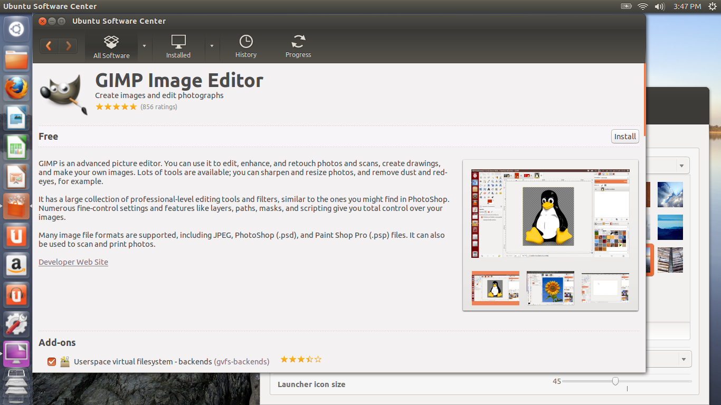The image size is (721, 405).
Task: Launch LibreOffice Writer from the launcher
Action: click(x=16, y=118)
